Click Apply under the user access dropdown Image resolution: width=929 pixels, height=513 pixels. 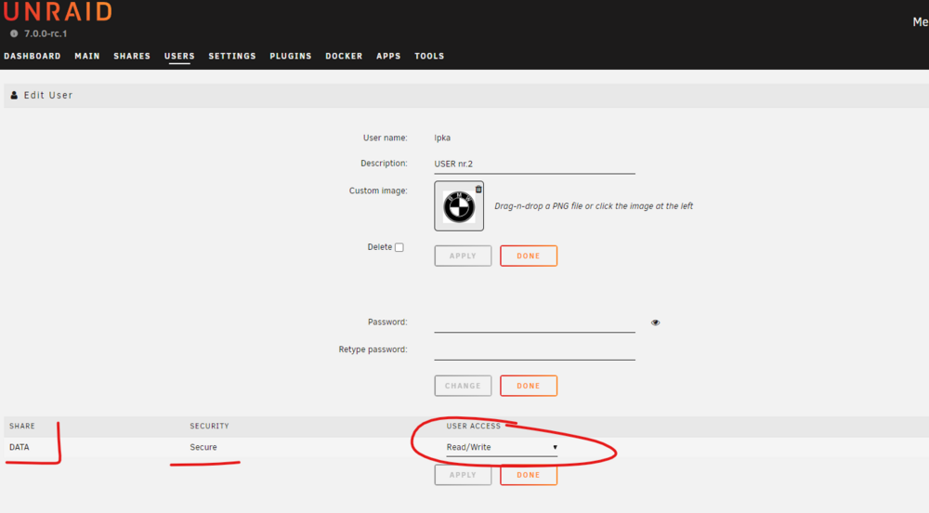coord(463,475)
